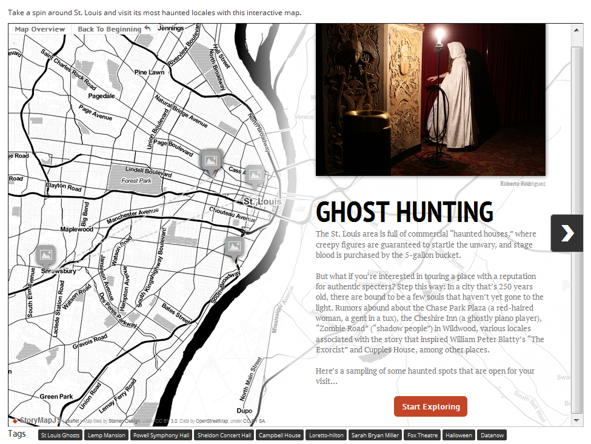
Task: Click the scrollbar down arrow
Action: [576, 420]
